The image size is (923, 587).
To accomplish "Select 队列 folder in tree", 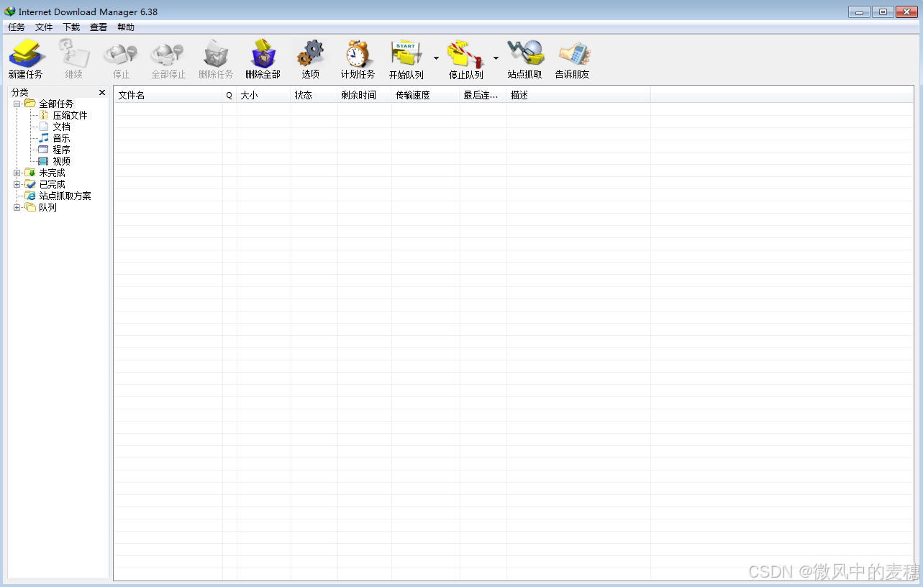I will pos(47,207).
